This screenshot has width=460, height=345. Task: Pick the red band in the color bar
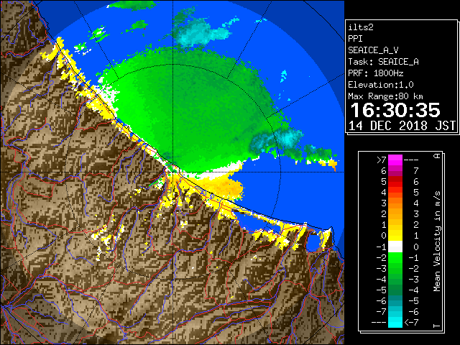395,182
